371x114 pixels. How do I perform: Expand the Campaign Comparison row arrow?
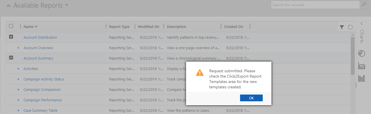point(18,89)
